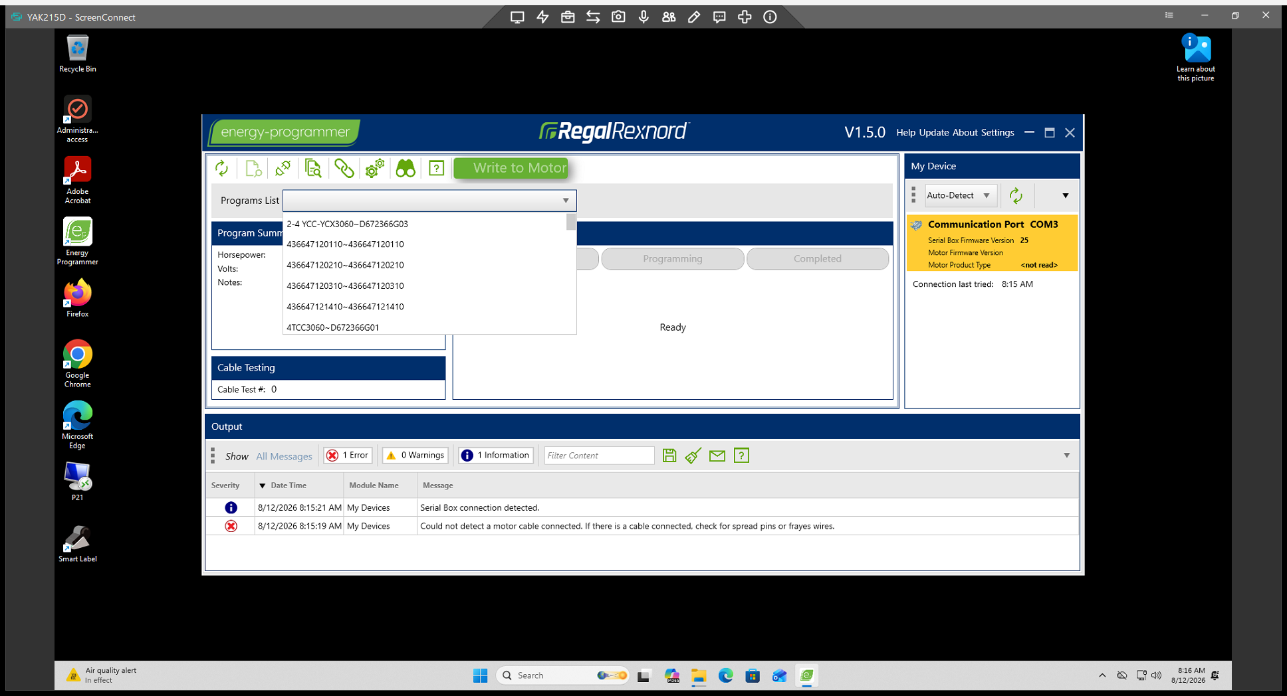Click the chain link icon in toolbar
This screenshot has width=1287, height=696.
point(344,169)
